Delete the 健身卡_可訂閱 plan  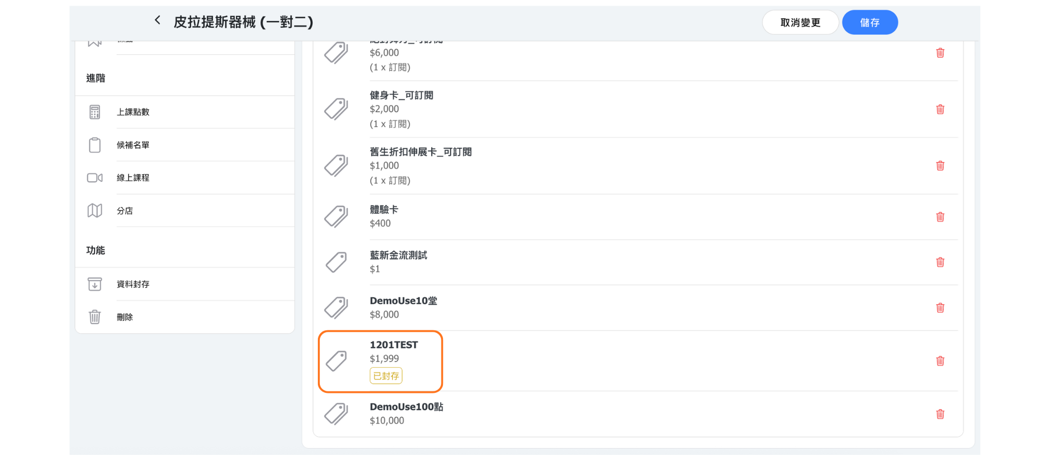click(x=940, y=110)
